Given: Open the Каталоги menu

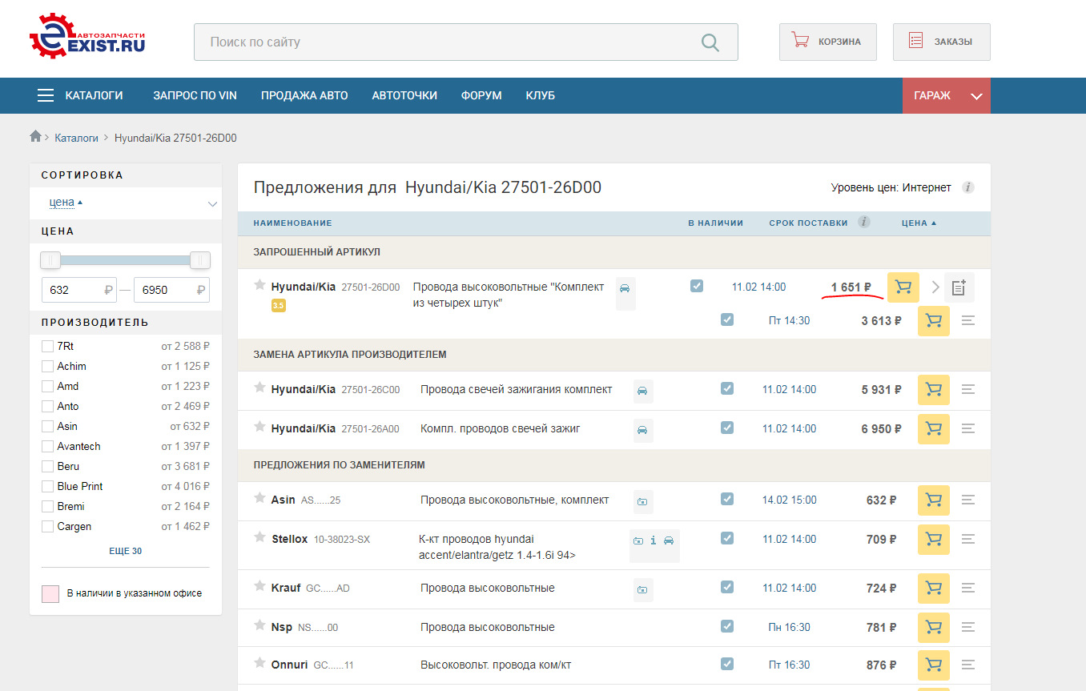Looking at the screenshot, I should (x=81, y=95).
